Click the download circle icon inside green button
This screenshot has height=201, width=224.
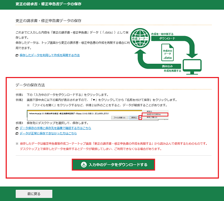coord(84,164)
